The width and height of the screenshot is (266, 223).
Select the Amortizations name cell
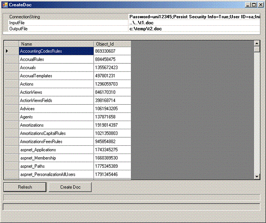tap(57, 125)
